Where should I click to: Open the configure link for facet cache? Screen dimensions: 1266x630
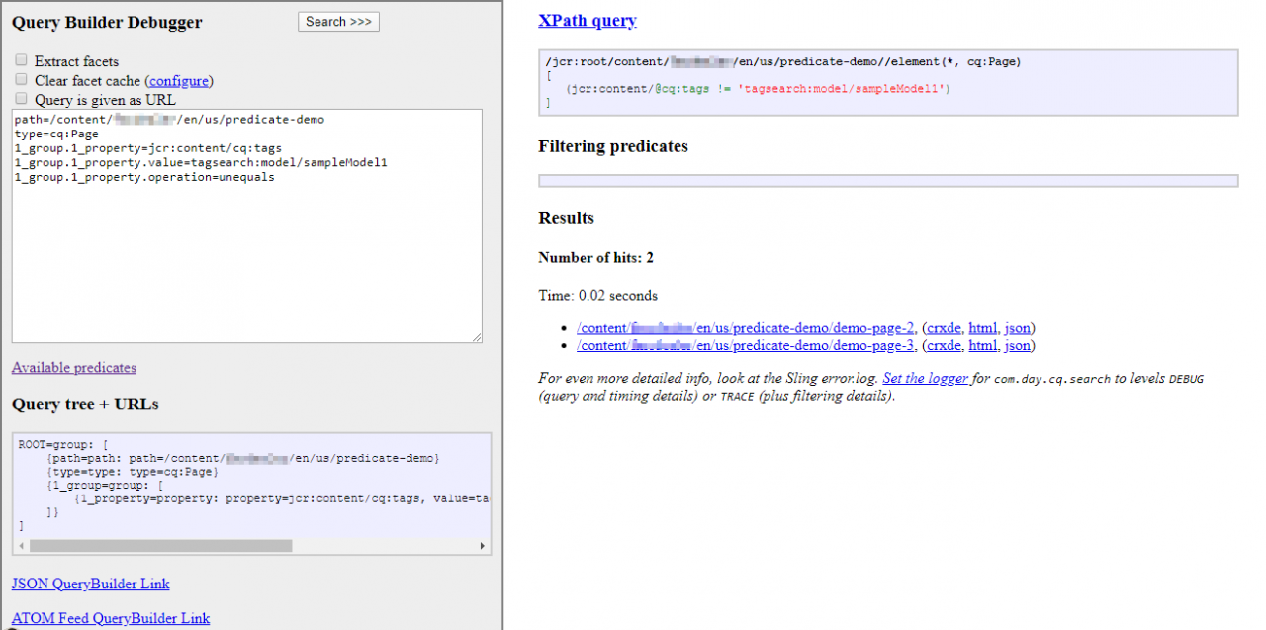coord(179,80)
